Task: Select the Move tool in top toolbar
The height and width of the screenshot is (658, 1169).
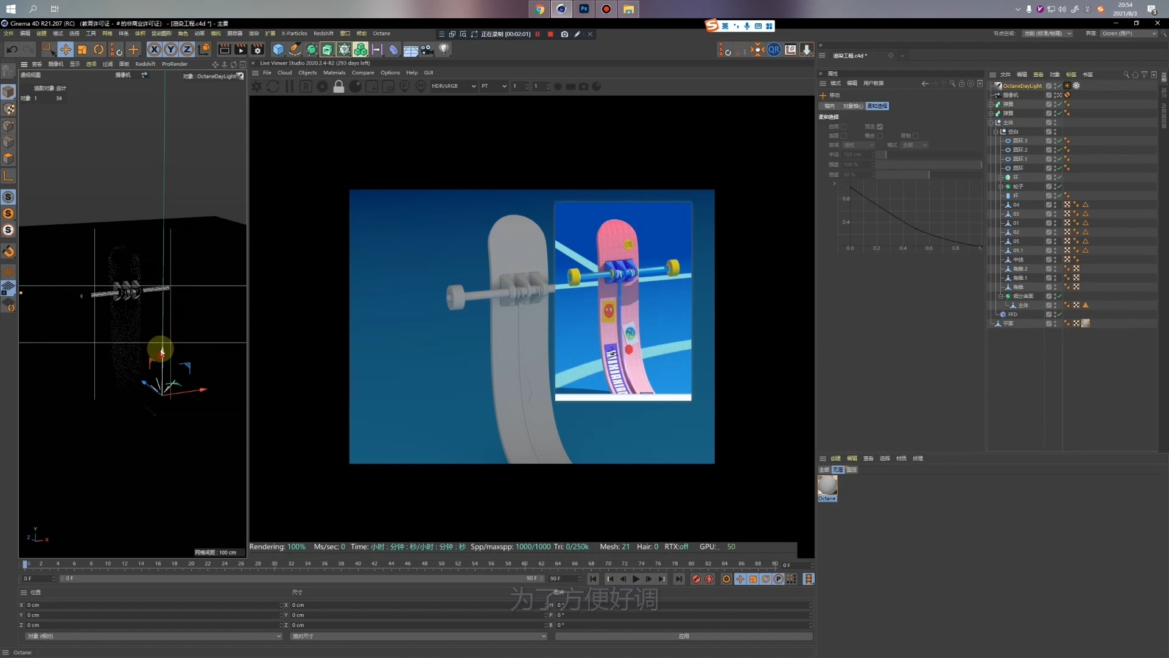Action: [65, 49]
